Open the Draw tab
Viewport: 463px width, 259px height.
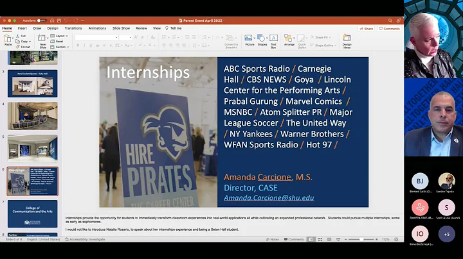pyautogui.click(x=37, y=28)
